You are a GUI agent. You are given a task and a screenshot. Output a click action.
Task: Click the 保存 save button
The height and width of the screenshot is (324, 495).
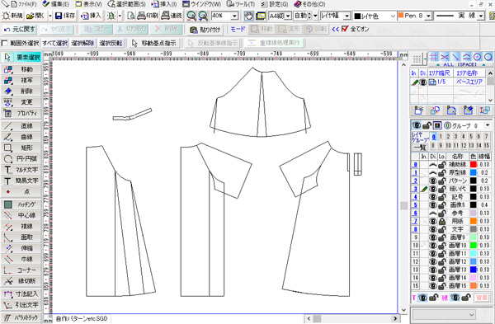(65, 16)
